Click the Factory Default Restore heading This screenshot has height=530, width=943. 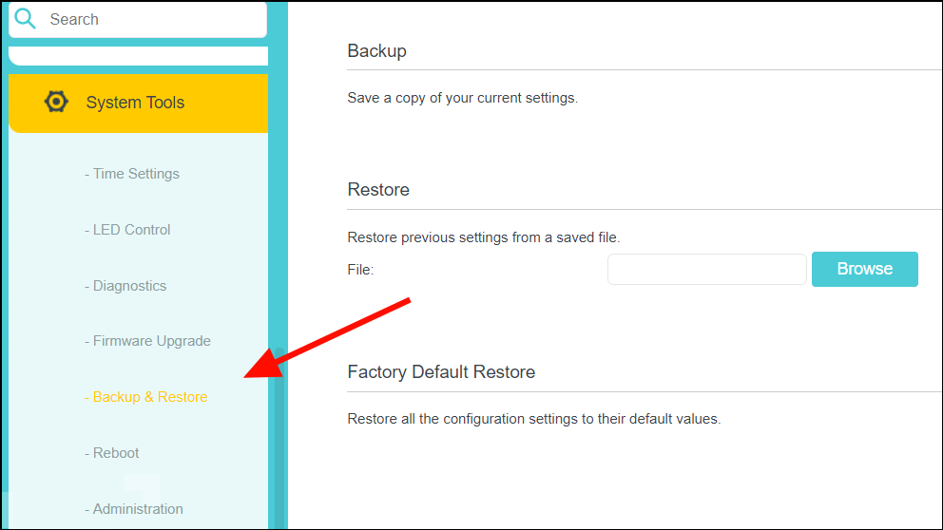click(441, 372)
